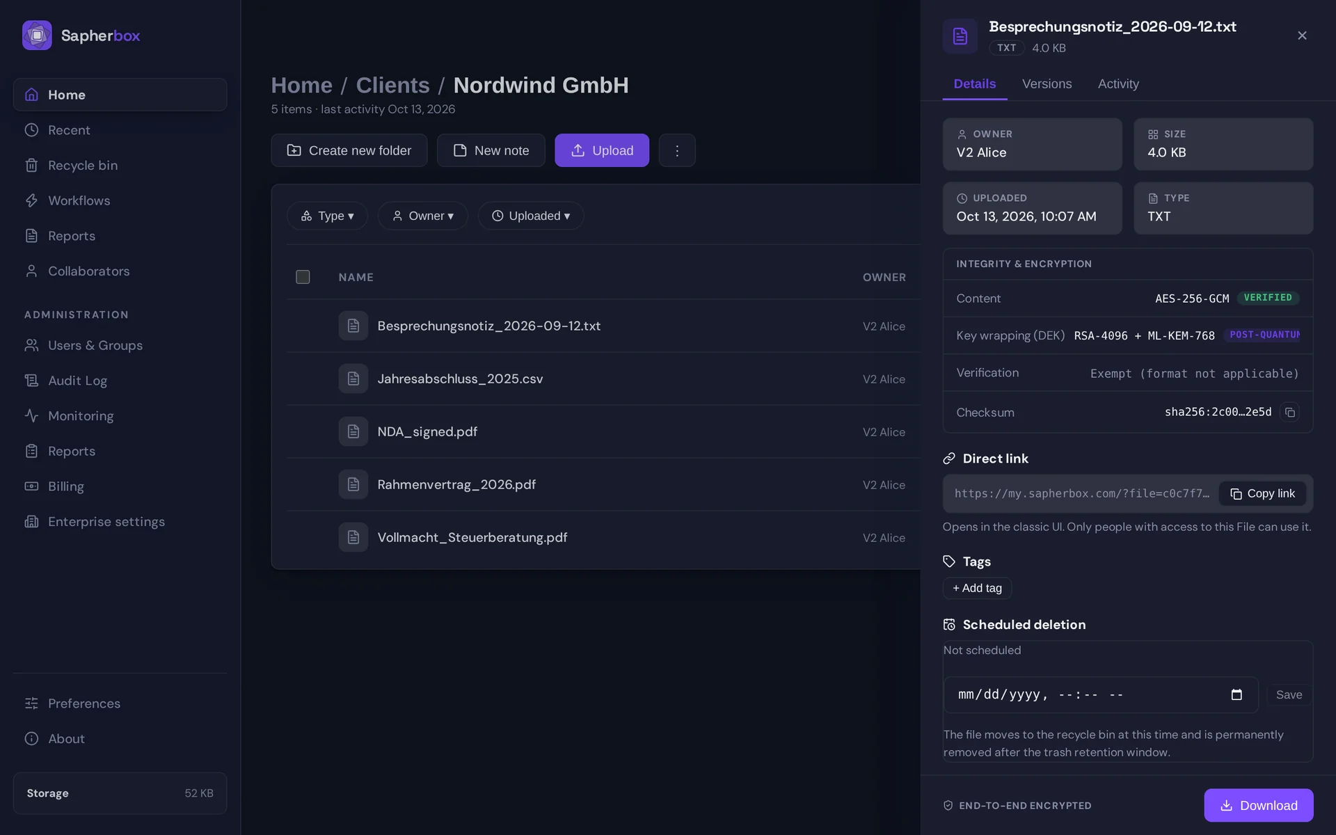The image size is (1336, 835).
Task: Click file icon of NDA_signed.pdf
Action: click(353, 431)
